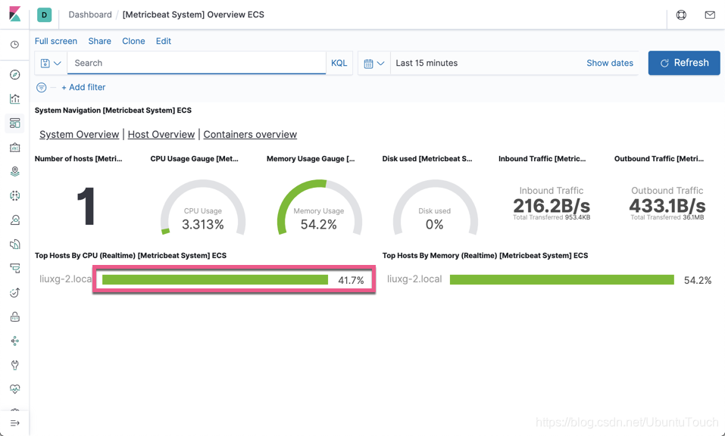Open the saved query dropdown menu
This screenshot has width=725, height=436.
pyautogui.click(x=51, y=63)
